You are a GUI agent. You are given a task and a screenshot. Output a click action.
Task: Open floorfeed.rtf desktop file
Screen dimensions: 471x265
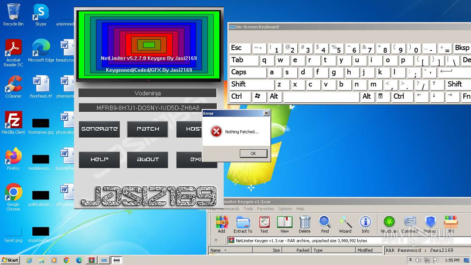coord(41,87)
